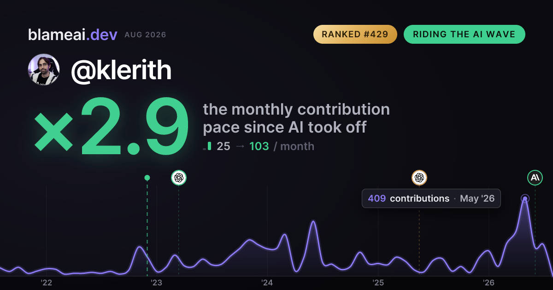Select the '26 axis label
553x290 pixels.
click(x=488, y=283)
